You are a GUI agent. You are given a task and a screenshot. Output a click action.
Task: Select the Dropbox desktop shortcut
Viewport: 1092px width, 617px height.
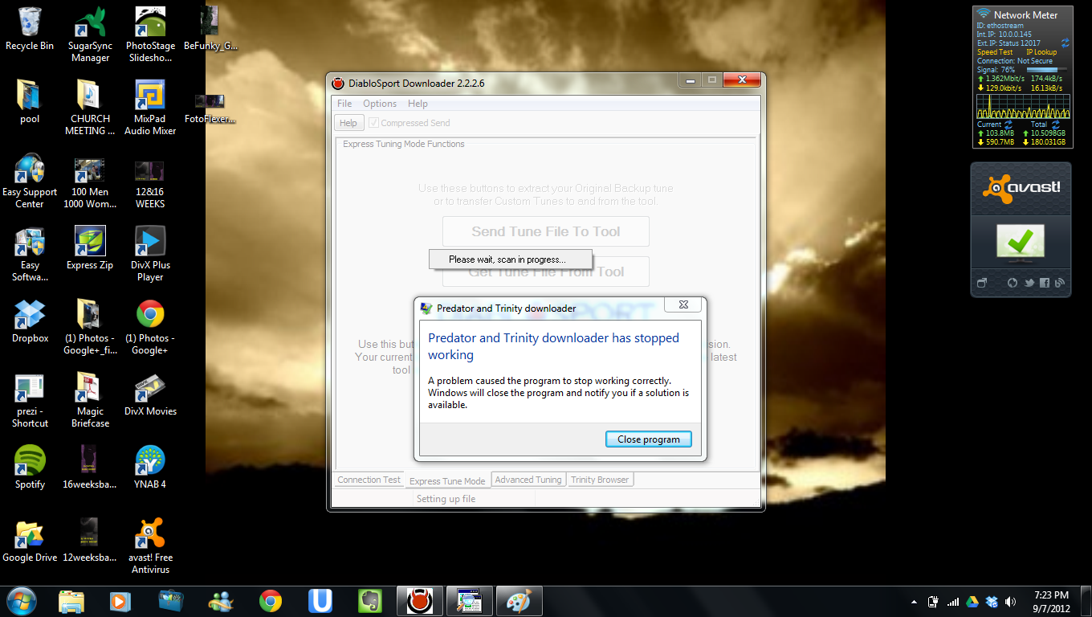click(30, 321)
